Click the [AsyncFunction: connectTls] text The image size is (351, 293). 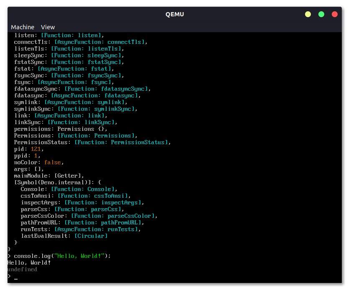99,42
